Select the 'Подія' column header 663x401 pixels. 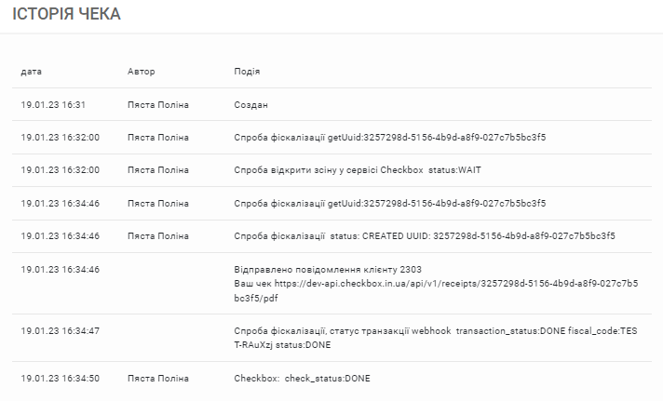[x=247, y=72]
